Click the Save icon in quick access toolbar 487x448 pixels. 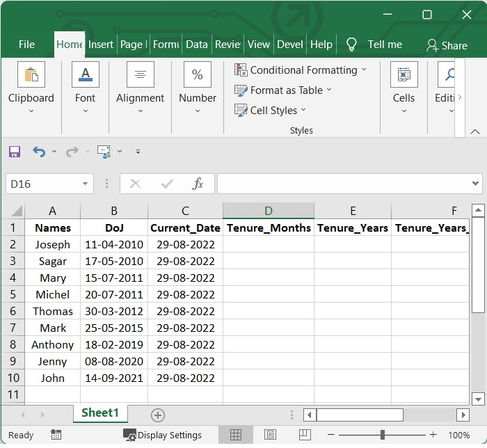pyautogui.click(x=15, y=151)
